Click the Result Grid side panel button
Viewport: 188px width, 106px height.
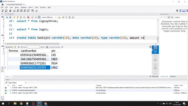point(155,49)
